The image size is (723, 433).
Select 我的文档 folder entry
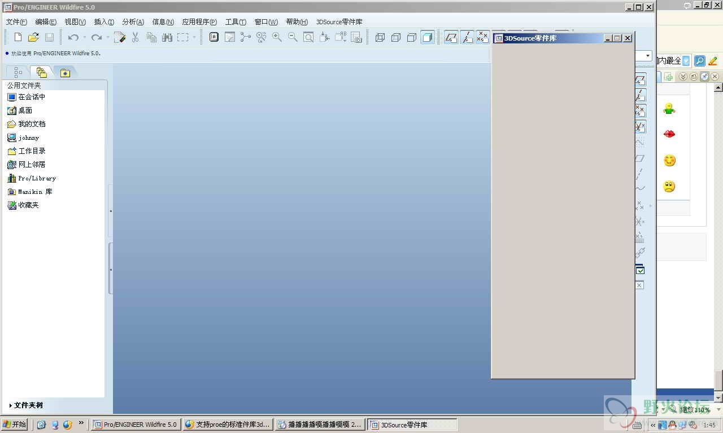click(27, 124)
